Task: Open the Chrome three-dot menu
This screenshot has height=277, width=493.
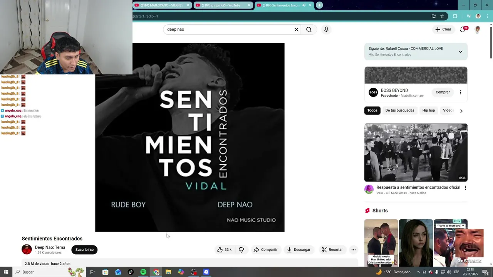Action: click(488, 16)
